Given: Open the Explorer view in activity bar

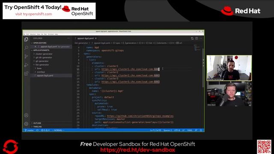Looking at the screenshot, I should click(x=26, y=39).
